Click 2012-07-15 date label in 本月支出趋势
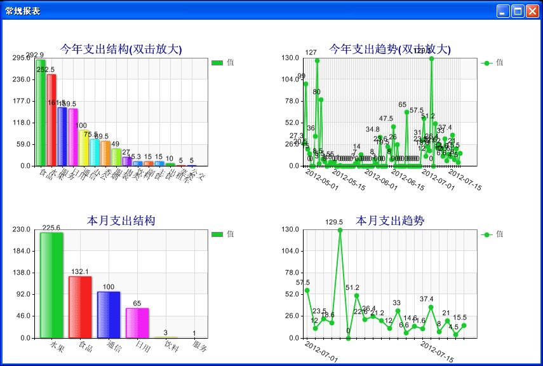Screen dimensions: 543x366 pyautogui.click(x=437, y=351)
